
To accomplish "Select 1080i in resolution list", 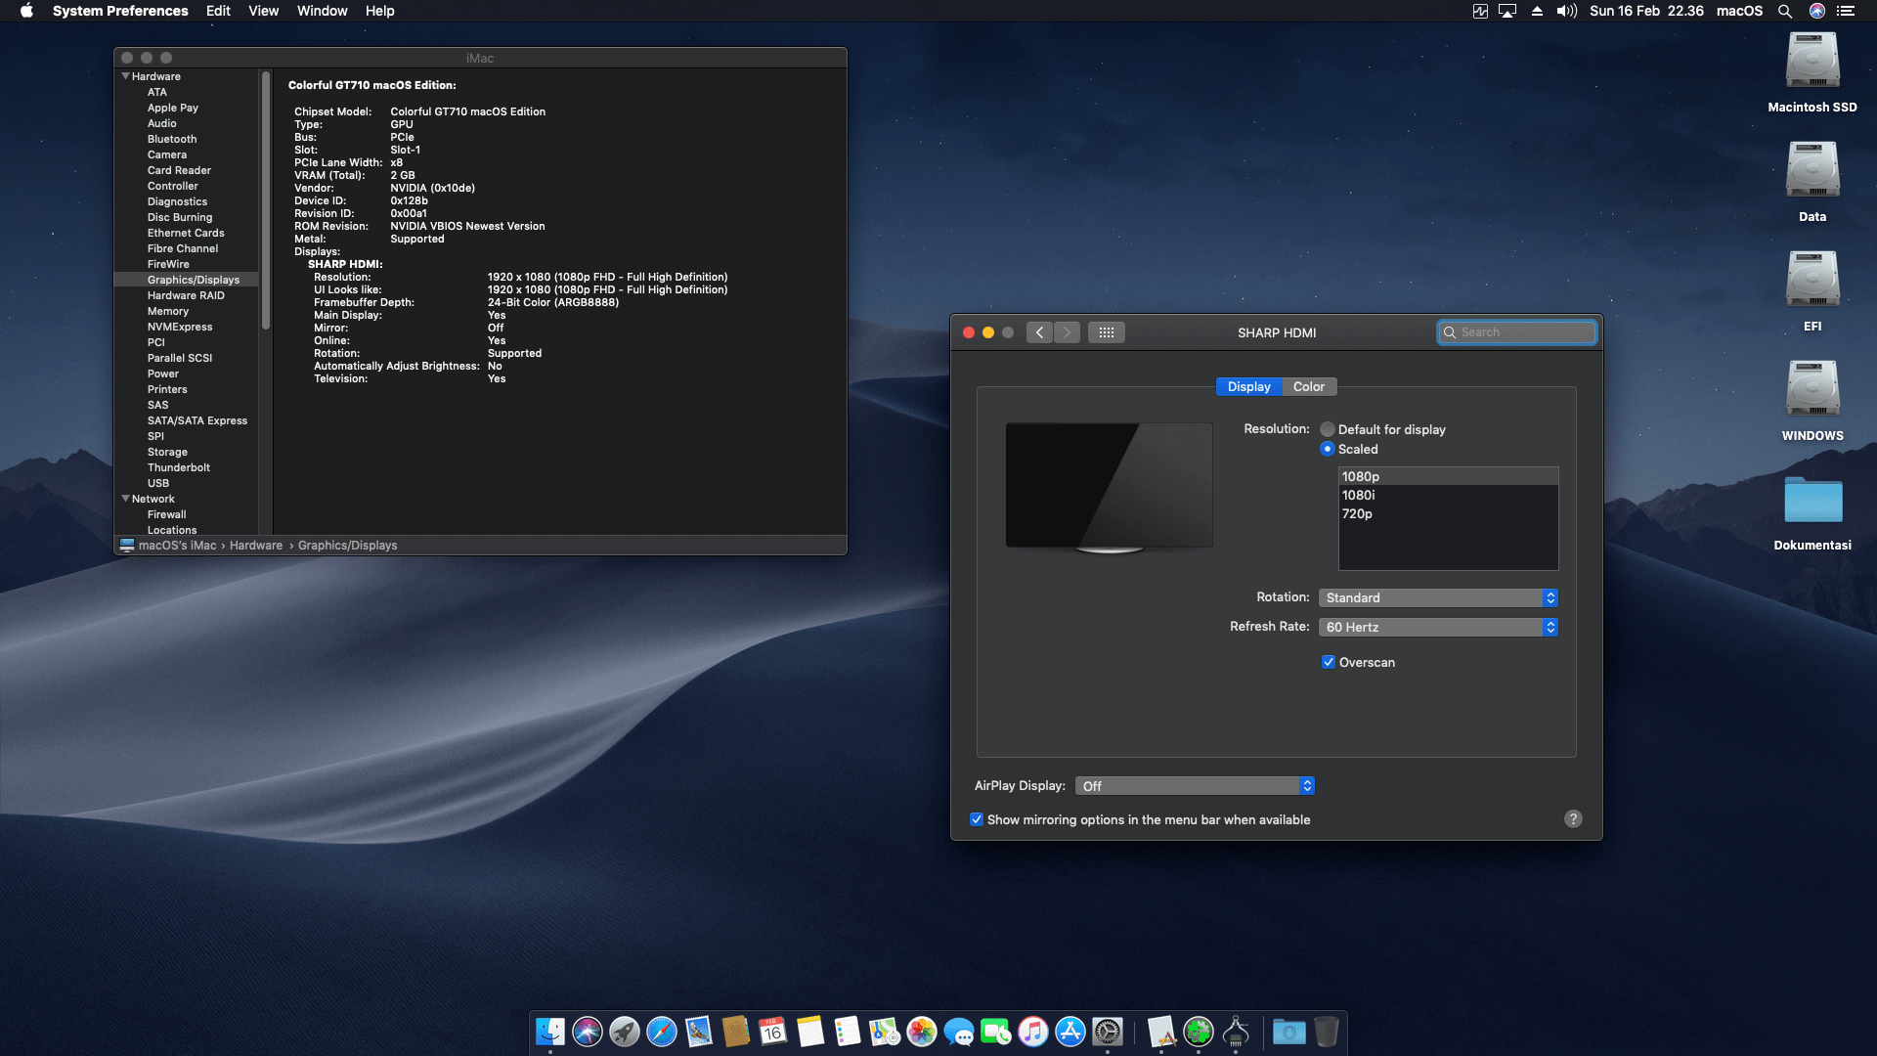I will (x=1448, y=495).
